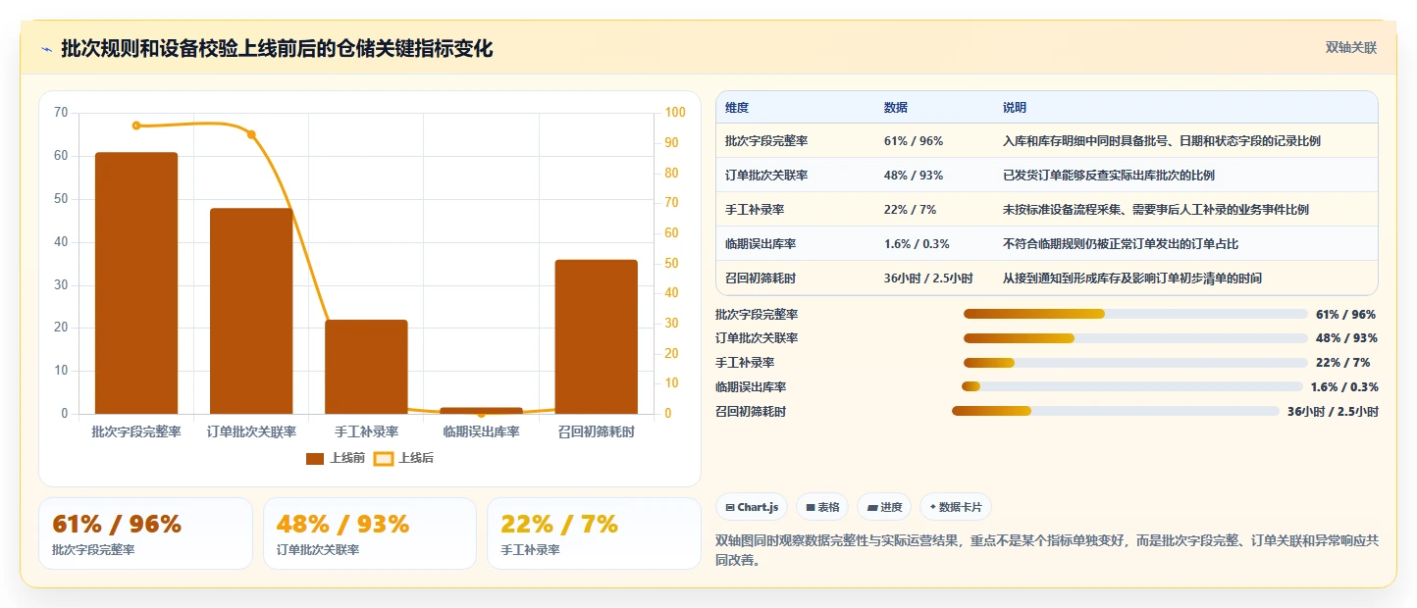
Task: Open the 61% / 96% 批次字段完整率 card
Action: (x=145, y=533)
